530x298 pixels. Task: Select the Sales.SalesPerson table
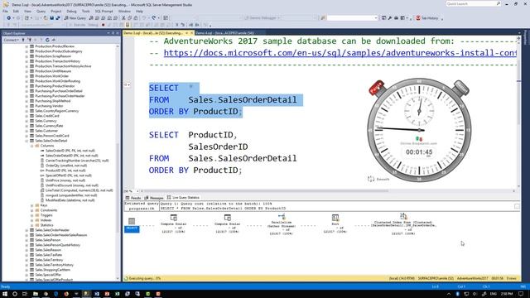48,240
